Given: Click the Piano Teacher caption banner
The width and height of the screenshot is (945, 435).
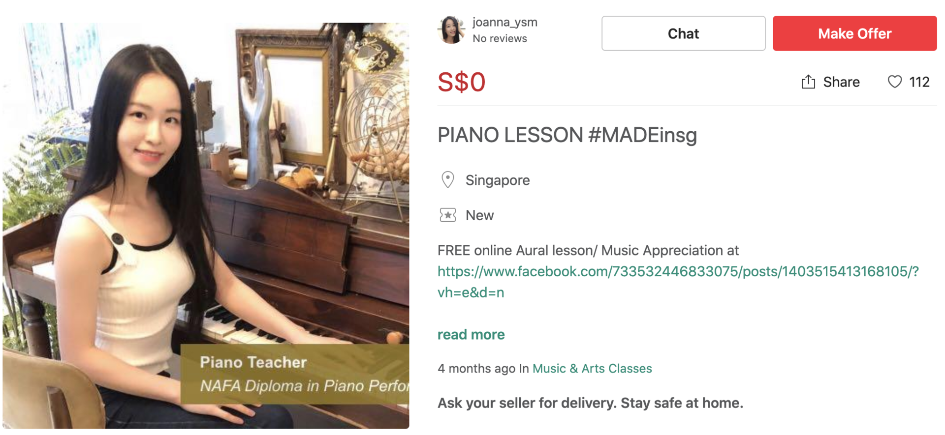Looking at the screenshot, I should tap(295, 374).
